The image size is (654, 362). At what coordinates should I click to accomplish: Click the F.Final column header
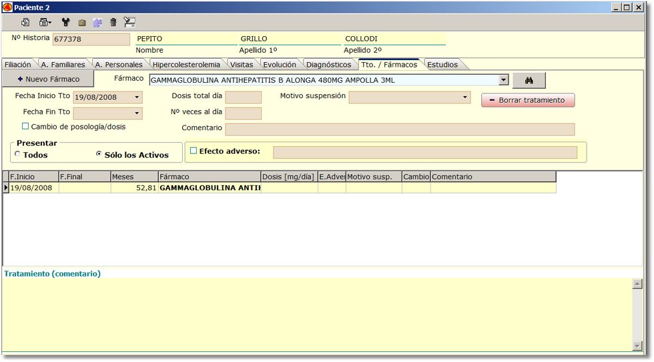(x=85, y=176)
